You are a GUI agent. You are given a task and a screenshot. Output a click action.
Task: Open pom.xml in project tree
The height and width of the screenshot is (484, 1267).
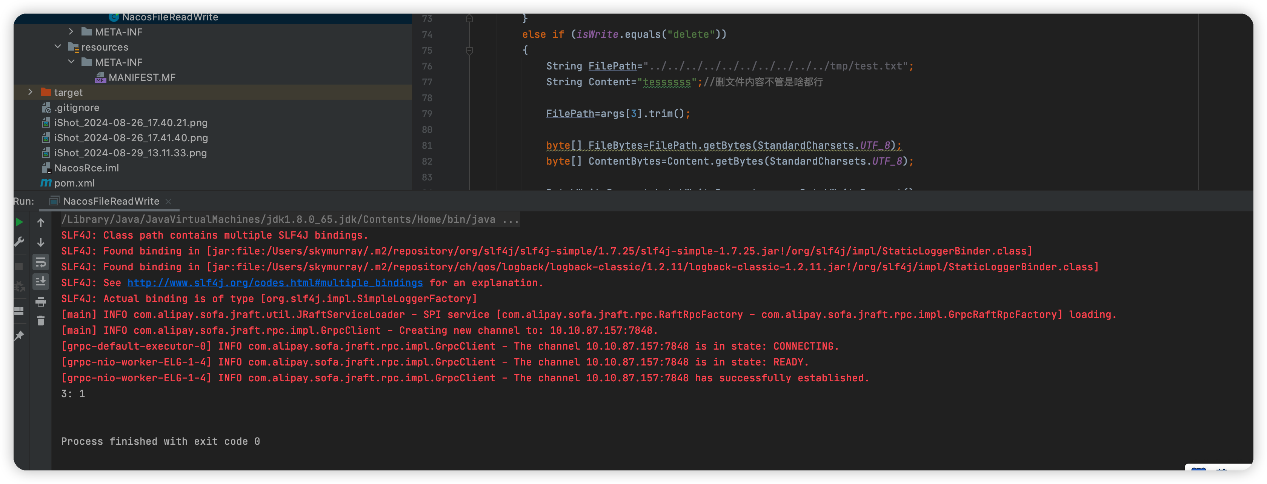coord(74,183)
